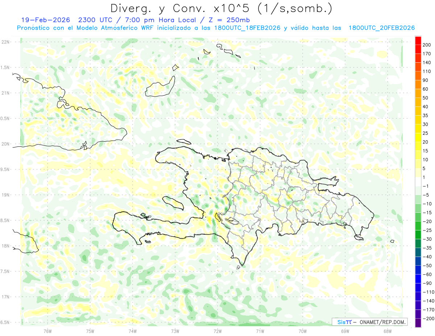Click the color scale value -40

(427, 257)
